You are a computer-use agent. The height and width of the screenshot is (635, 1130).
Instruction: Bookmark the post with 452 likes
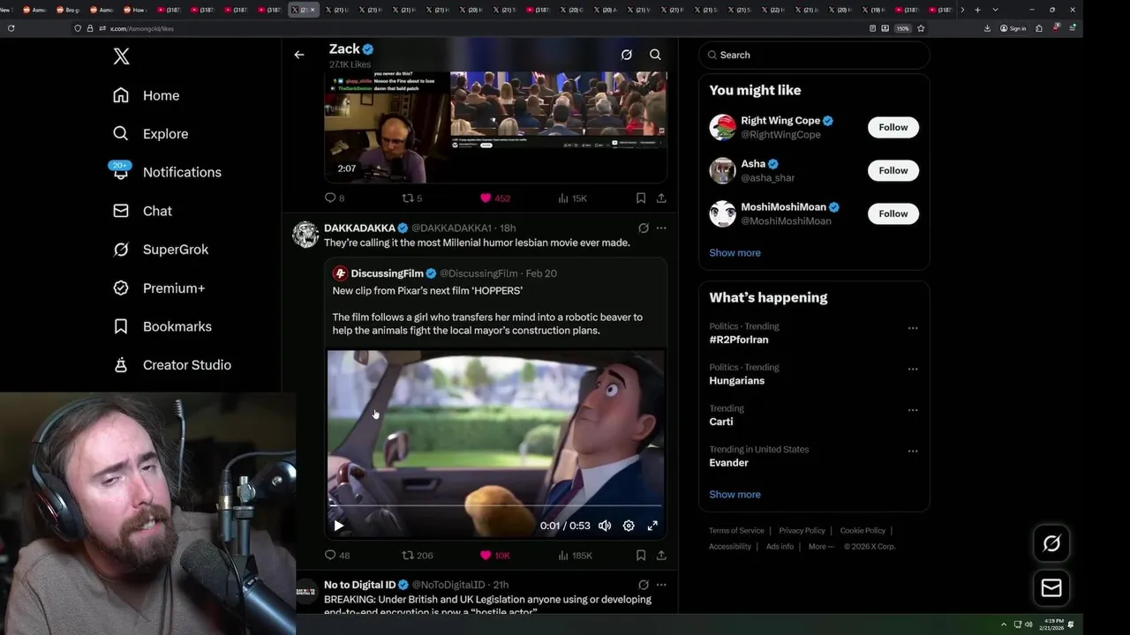[641, 198]
